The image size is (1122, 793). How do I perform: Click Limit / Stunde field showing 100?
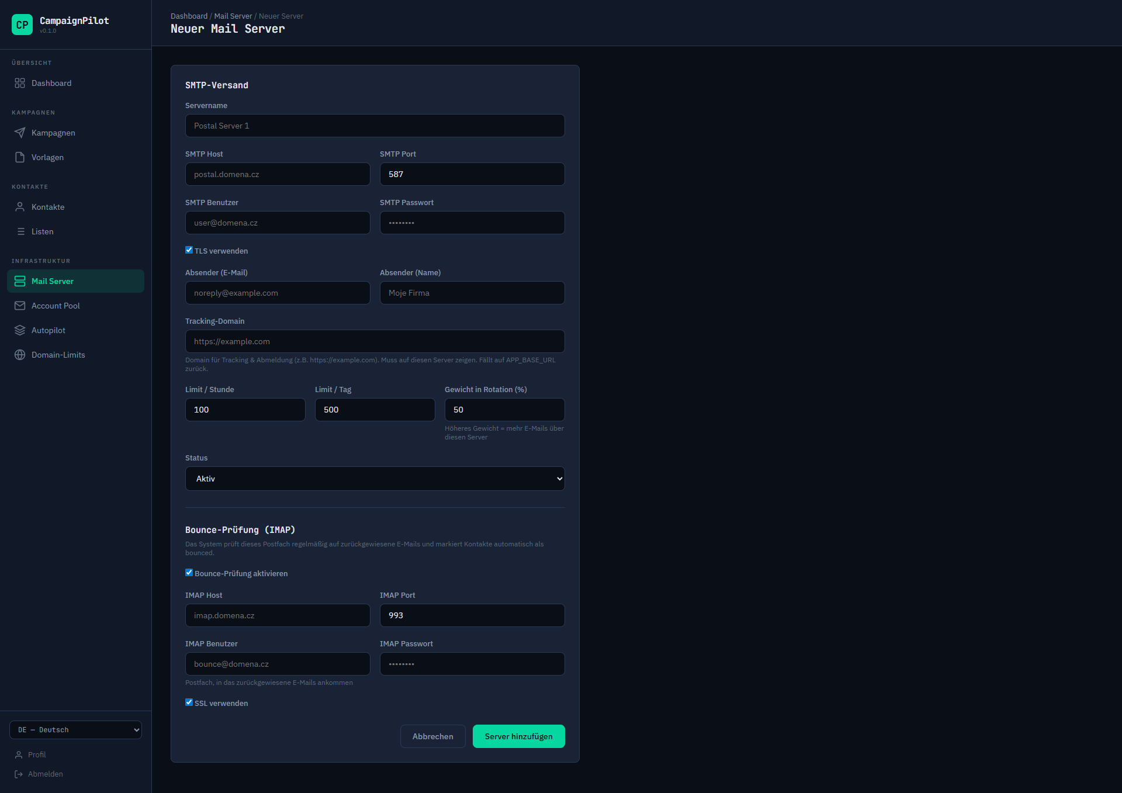tap(245, 410)
